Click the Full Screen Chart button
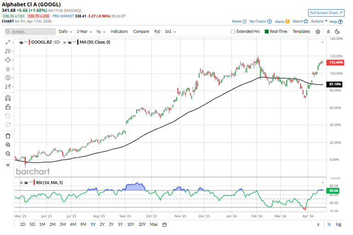Image resolution: width=353 pixels, height=235 pixels. [326, 13]
